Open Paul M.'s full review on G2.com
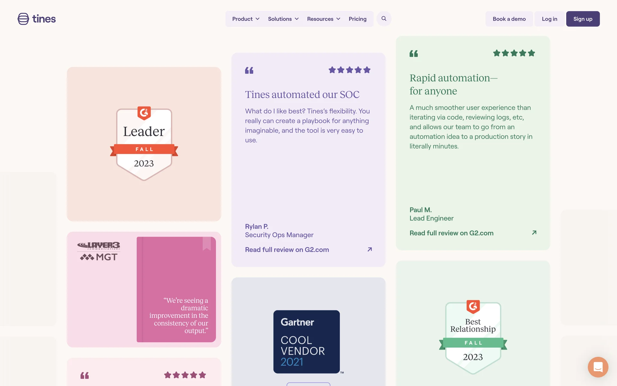The width and height of the screenshot is (617, 386). tap(451, 233)
